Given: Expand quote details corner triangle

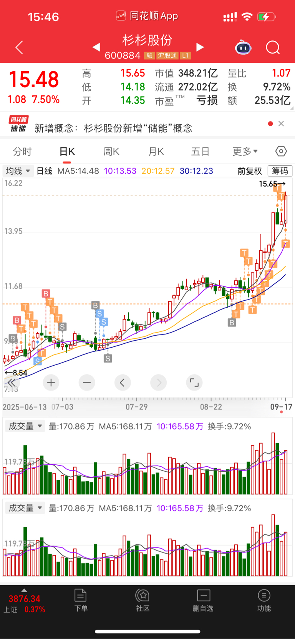Looking at the screenshot, I should tap(292, 108).
